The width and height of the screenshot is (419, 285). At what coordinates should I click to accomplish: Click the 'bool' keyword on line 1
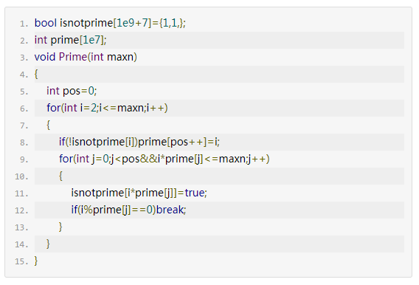(46, 23)
